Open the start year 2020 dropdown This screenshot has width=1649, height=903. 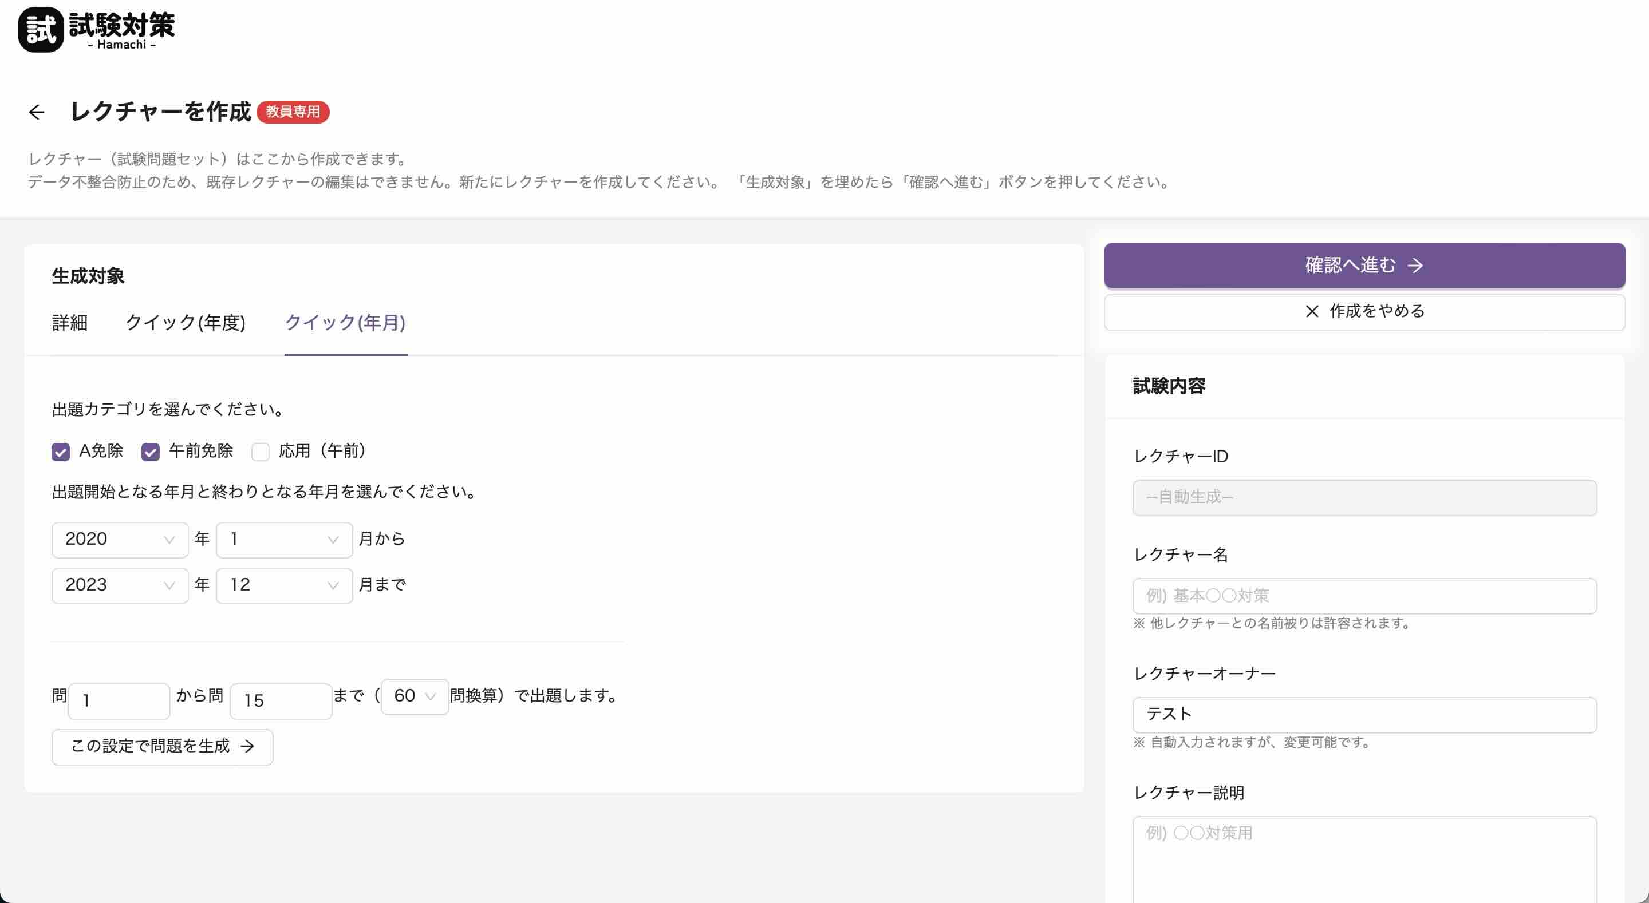[x=120, y=540]
